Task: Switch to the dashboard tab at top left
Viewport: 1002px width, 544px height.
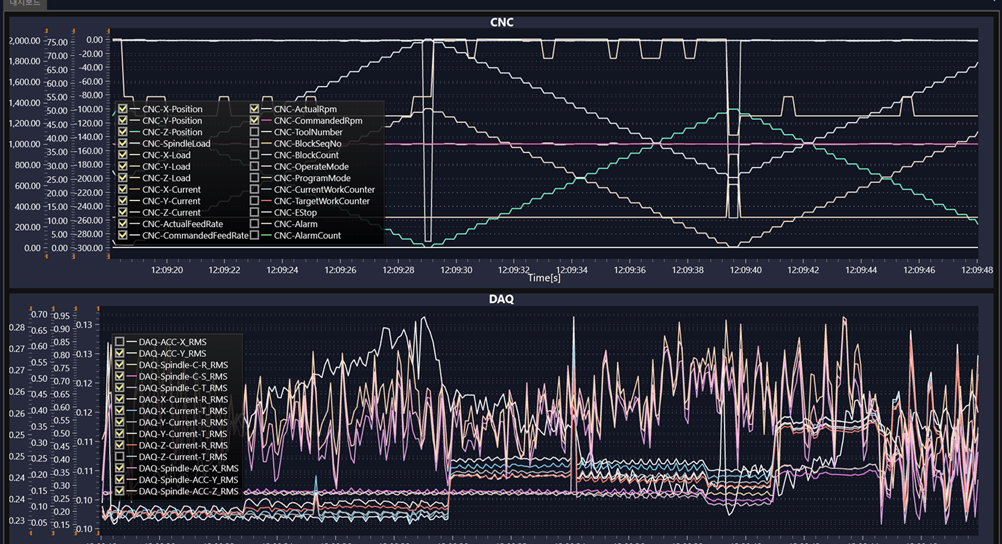Action: click(x=24, y=3)
